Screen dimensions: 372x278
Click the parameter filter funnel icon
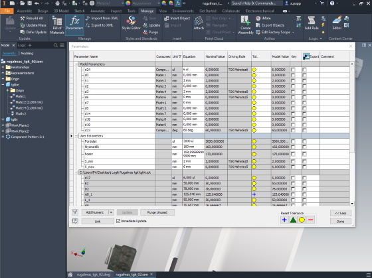tap(74, 212)
